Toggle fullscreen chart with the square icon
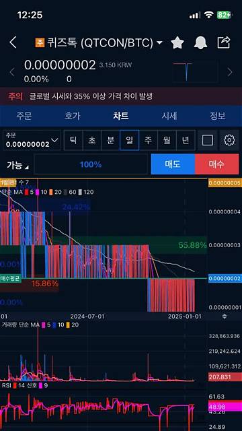 click(208, 141)
